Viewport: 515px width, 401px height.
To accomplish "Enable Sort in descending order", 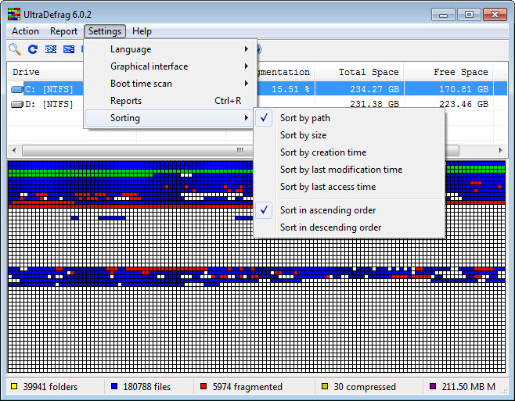I will [x=349, y=227].
